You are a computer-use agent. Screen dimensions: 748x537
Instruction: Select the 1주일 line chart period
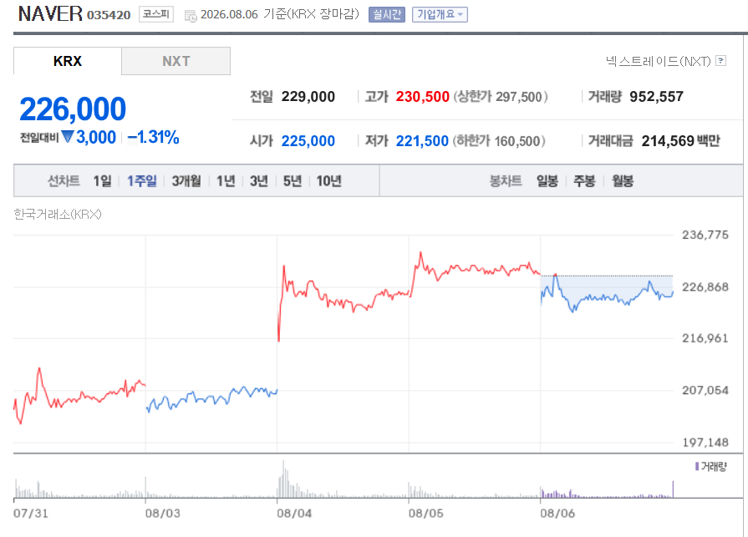coord(142,181)
